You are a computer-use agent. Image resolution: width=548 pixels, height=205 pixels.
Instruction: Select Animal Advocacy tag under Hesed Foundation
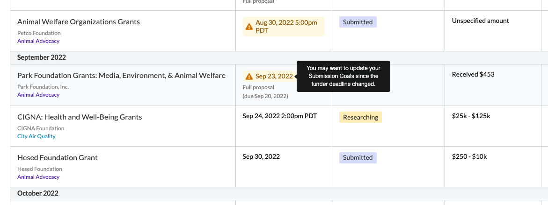coord(38,177)
